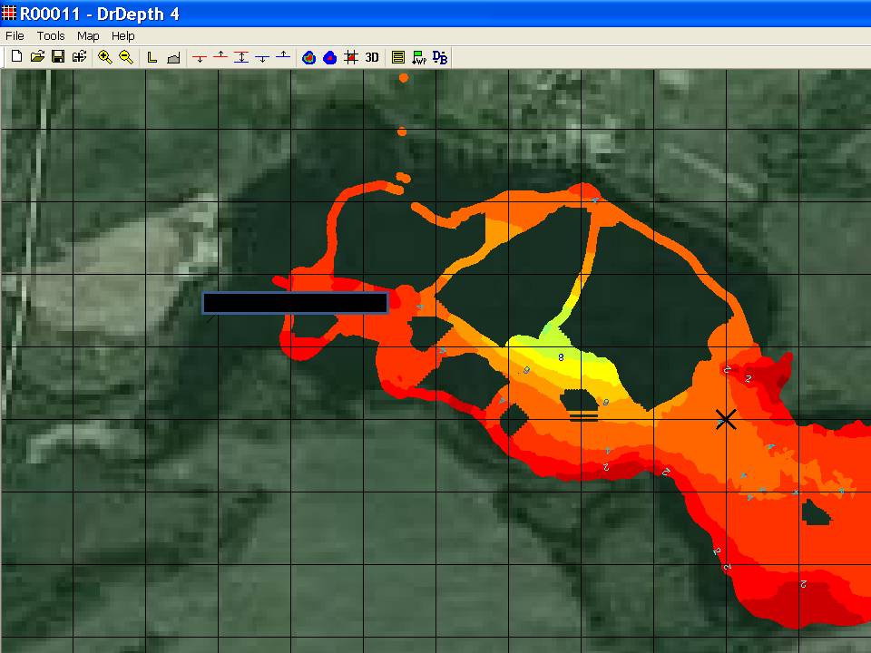Click the depth profile silhouette icon
Viewport: 871px width, 653px height.
pyautogui.click(x=173, y=57)
